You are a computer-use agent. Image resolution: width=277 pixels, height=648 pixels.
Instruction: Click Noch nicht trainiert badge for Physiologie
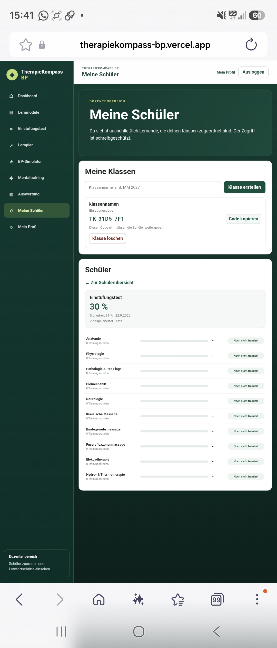point(246,356)
